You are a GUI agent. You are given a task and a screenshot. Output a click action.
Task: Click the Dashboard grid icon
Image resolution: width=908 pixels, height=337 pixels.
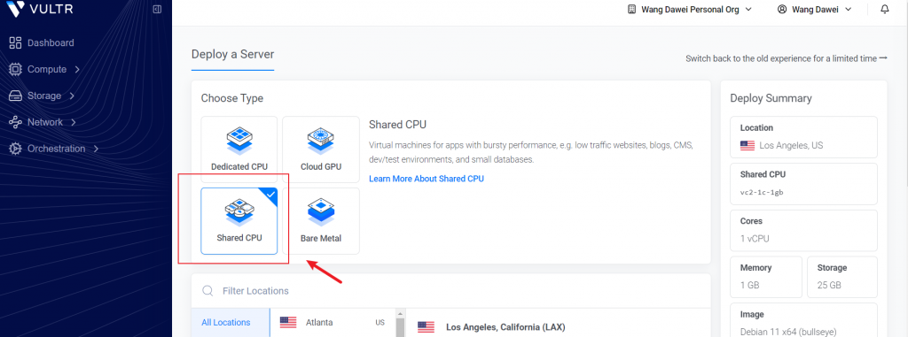[16, 42]
